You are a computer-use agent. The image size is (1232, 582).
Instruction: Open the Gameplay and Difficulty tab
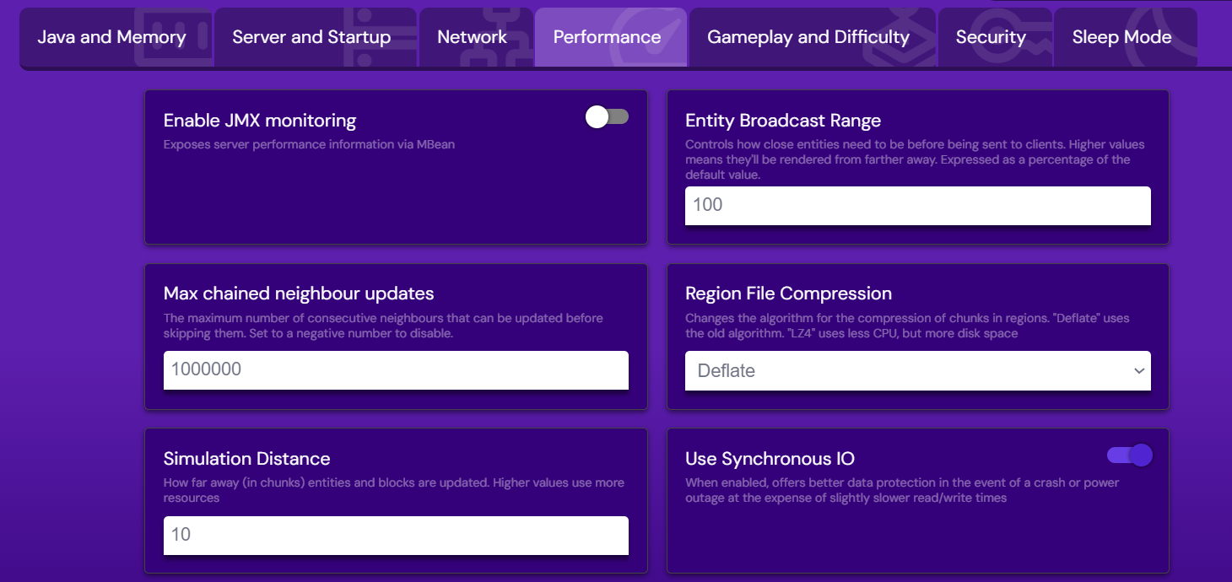[808, 36]
